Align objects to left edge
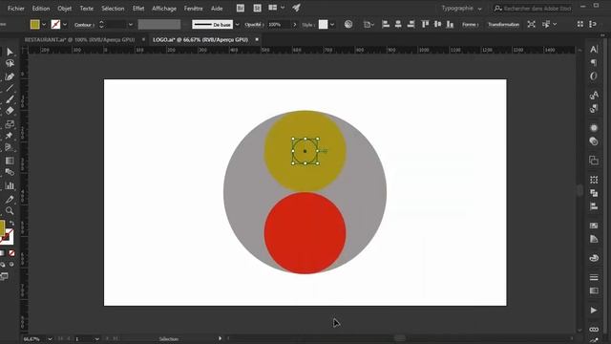 click(x=386, y=24)
